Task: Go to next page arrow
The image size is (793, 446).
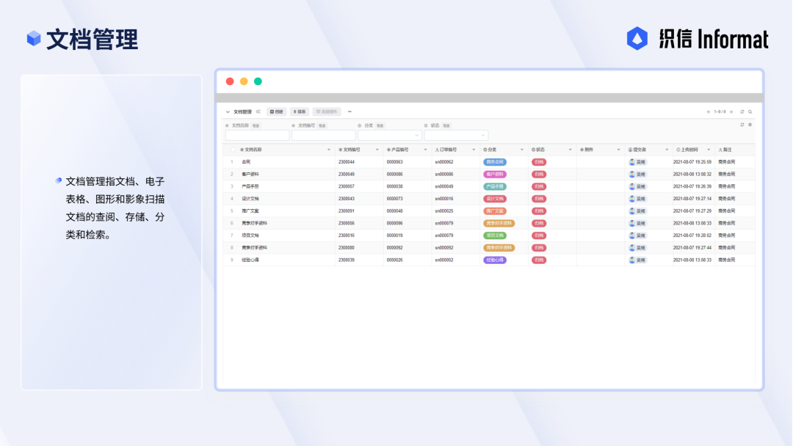Action: tap(731, 111)
